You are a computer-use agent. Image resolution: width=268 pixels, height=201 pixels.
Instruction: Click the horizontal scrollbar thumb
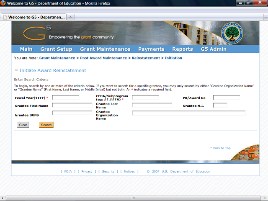click(x=133, y=198)
